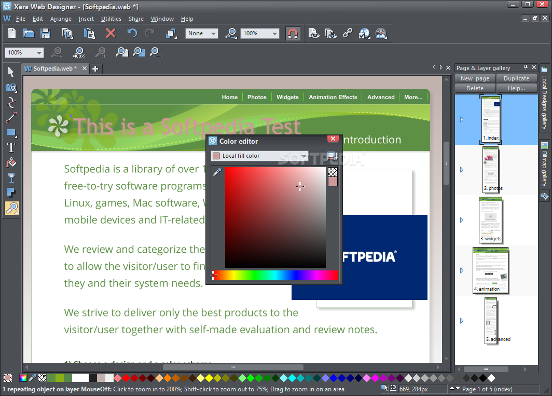The image size is (552, 396).
Task: Click the no-color swatch on color line
Action: point(42,378)
